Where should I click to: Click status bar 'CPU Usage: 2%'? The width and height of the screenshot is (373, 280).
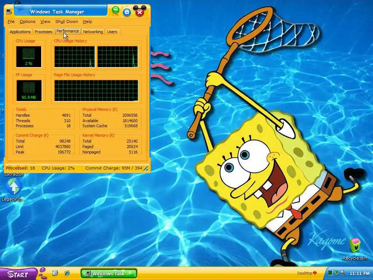[58, 168]
